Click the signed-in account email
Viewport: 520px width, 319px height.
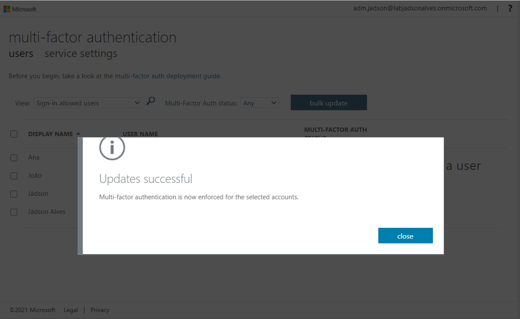[x=420, y=8]
